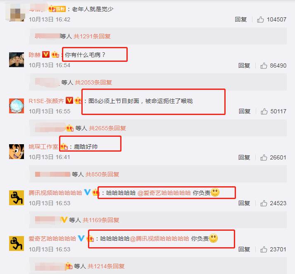
Task: Like R1SE-张颜齐's comment thumbs-up
Action: click(264, 111)
